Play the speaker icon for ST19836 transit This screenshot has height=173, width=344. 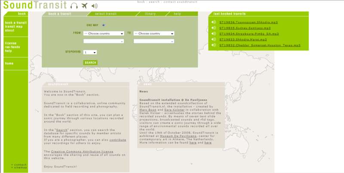click(x=213, y=22)
